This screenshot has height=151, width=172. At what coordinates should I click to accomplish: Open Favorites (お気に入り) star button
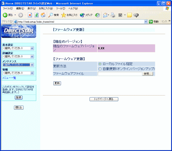[x=69, y=15]
